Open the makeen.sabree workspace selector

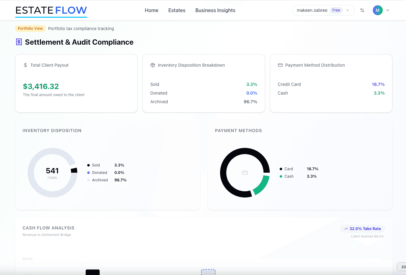click(x=312, y=10)
